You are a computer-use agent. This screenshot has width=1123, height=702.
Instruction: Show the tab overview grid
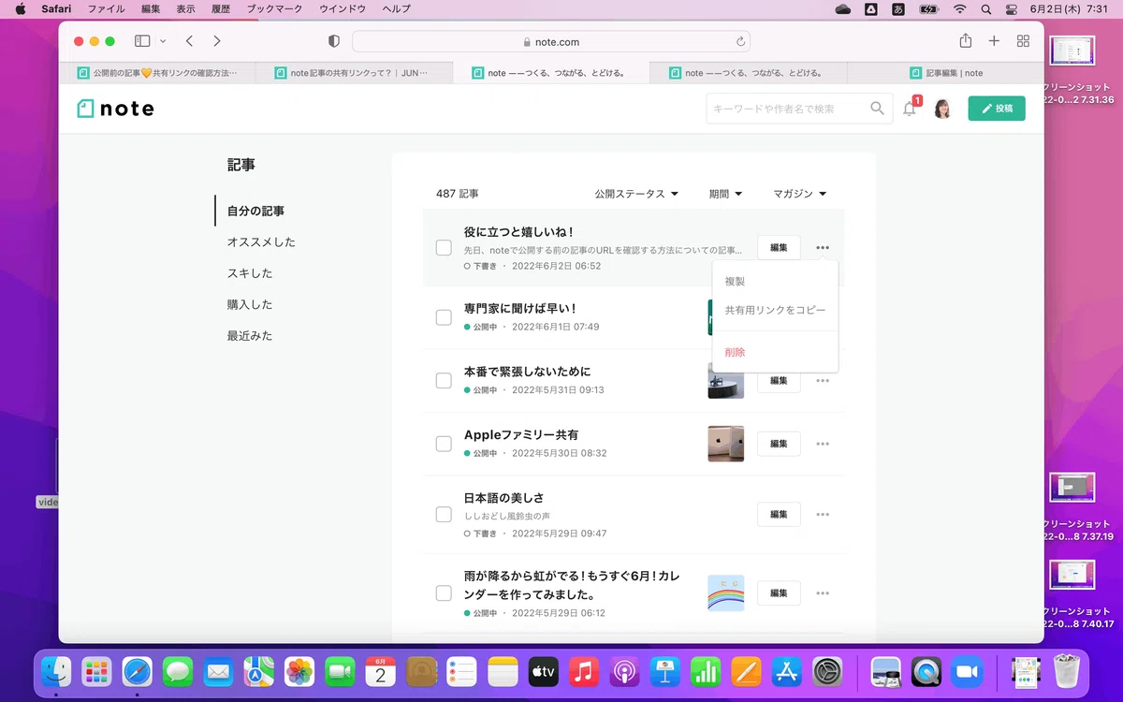1023,41
